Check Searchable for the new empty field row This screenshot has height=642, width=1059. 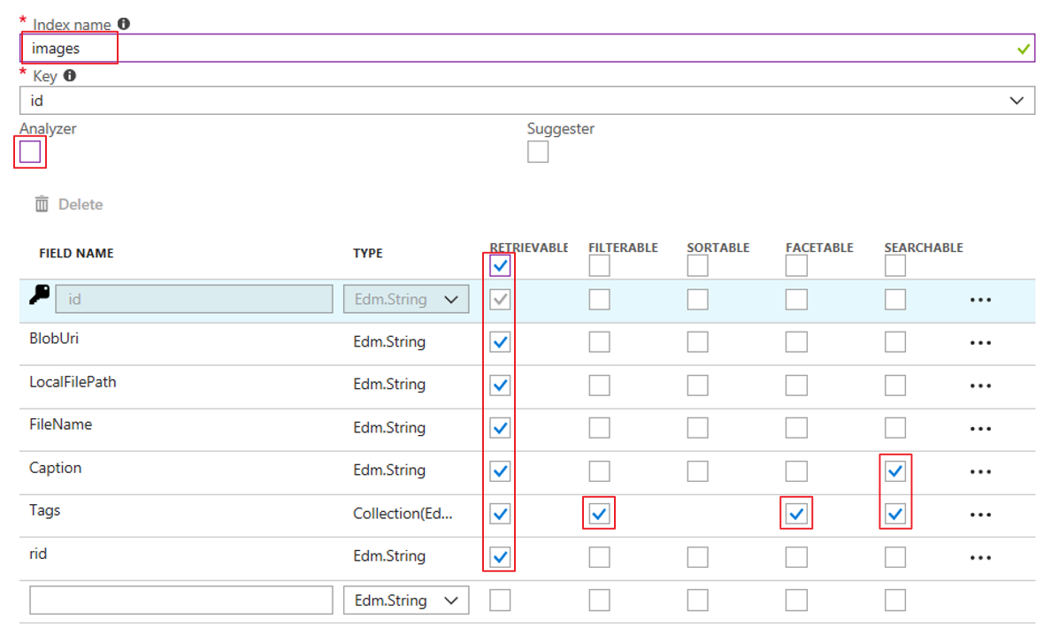click(x=894, y=600)
